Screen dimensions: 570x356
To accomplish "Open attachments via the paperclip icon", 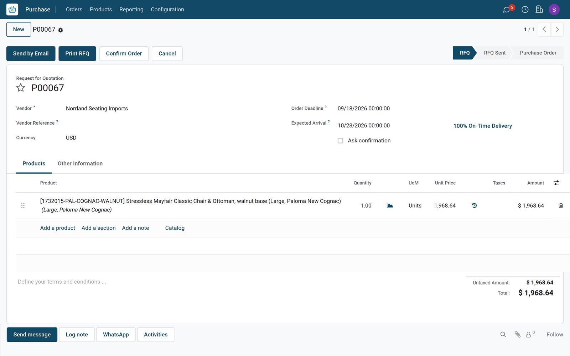I will coord(518,334).
